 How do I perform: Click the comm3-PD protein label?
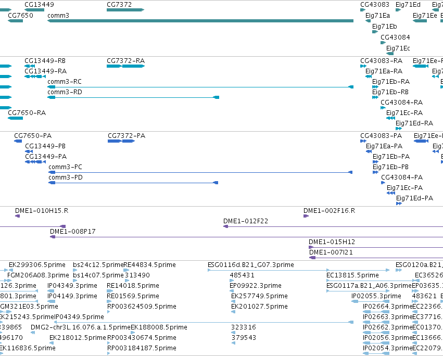(66, 177)
